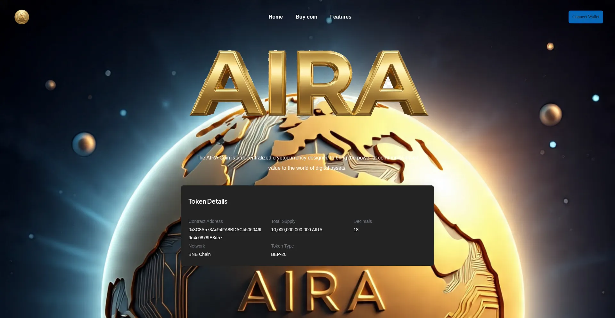Click the large golden AIRA title image
The height and width of the screenshot is (318, 615).
pos(309,83)
